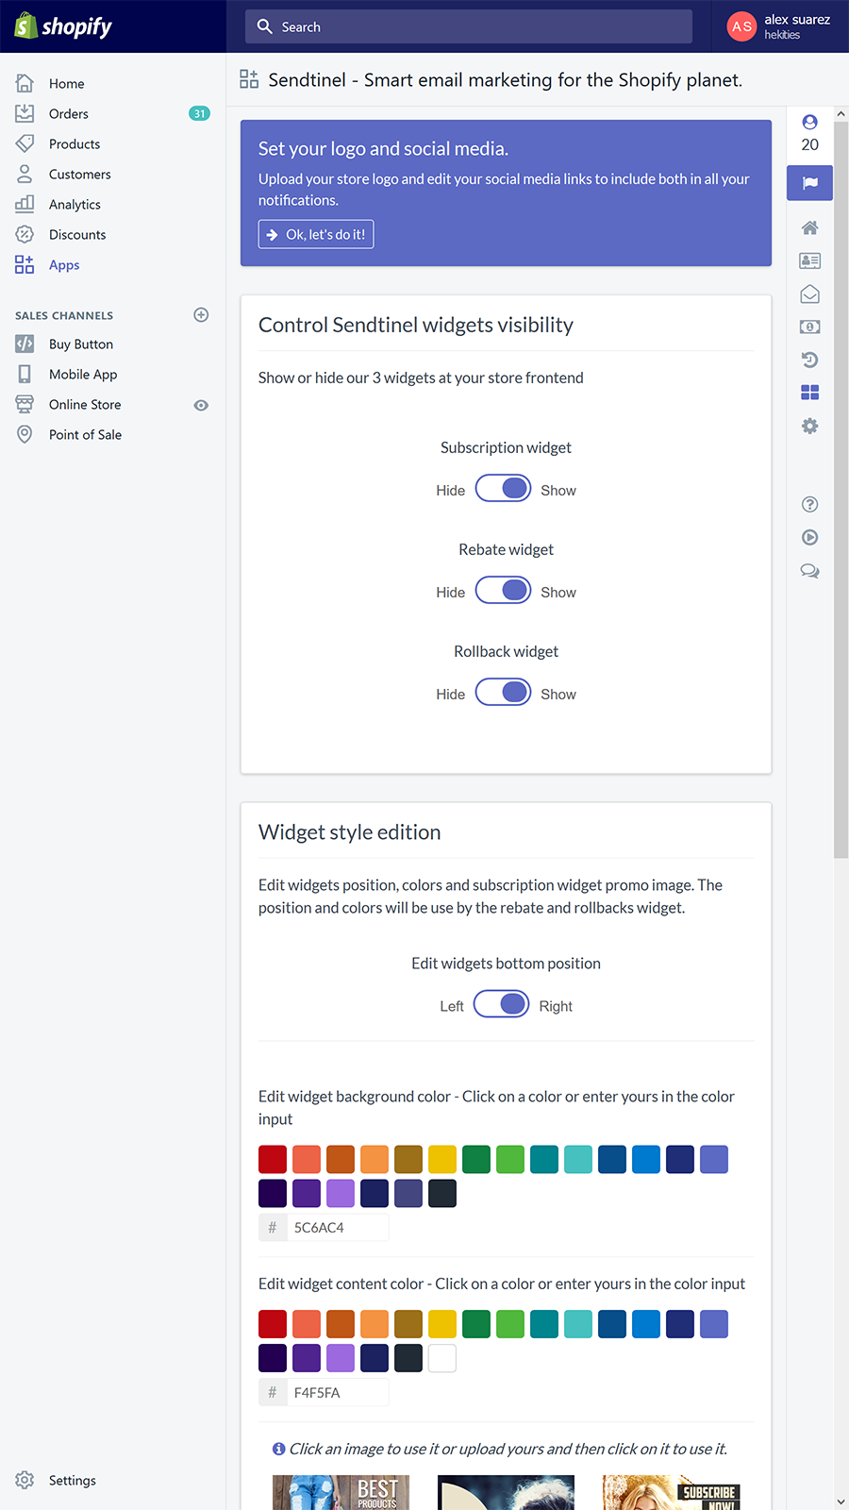The width and height of the screenshot is (849, 1510).
Task: Open Analytics from the left navigation
Action: click(x=75, y=205)
